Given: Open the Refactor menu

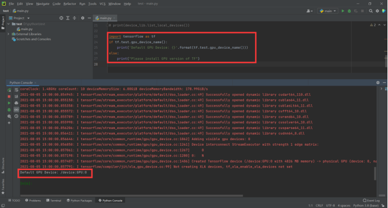Looking at the screenshot, I should tap(70, 4).
